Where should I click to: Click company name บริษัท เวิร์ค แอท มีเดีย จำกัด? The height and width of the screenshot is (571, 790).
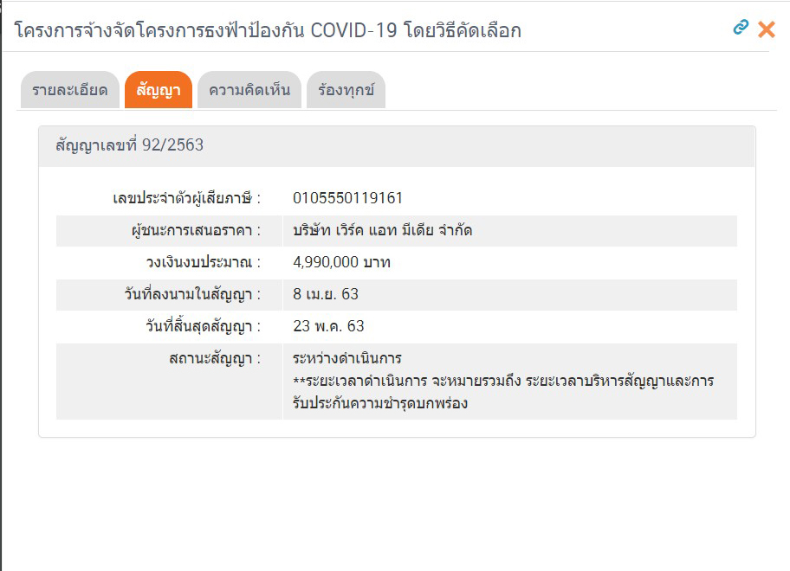382,230
